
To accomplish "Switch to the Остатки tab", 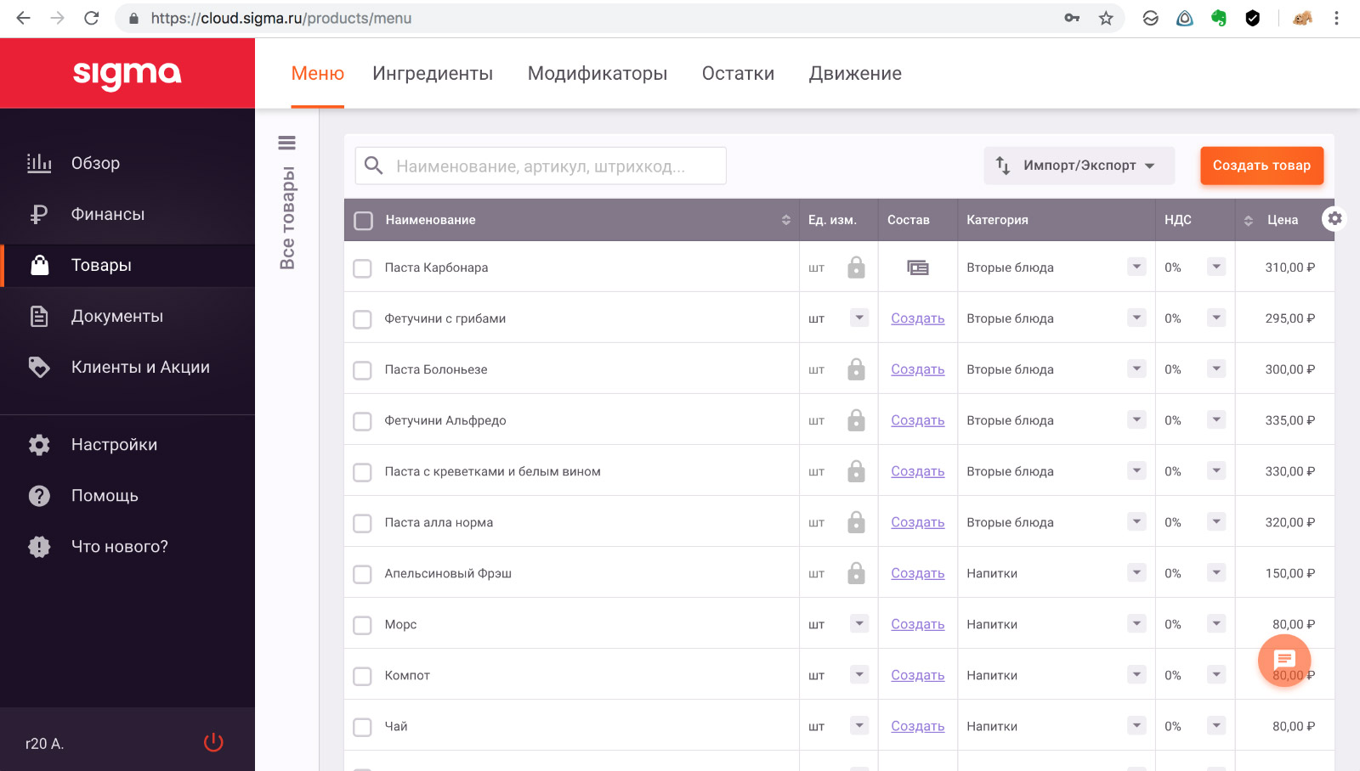I will [x=738, y=73].
